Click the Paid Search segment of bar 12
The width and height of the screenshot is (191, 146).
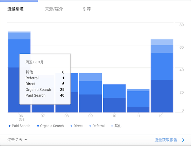pos(162,96)
